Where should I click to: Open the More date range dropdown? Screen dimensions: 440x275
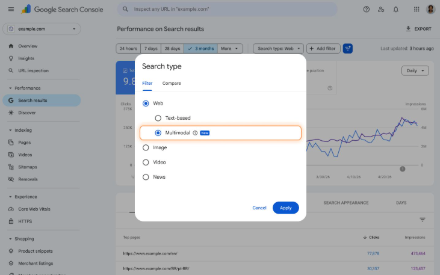(x=230, y=49)
